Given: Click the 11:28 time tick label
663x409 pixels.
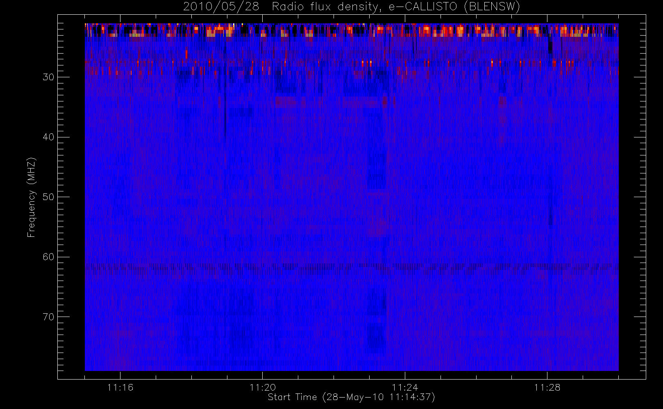Looking at the screenshot, I should click(x=547, y=387).
